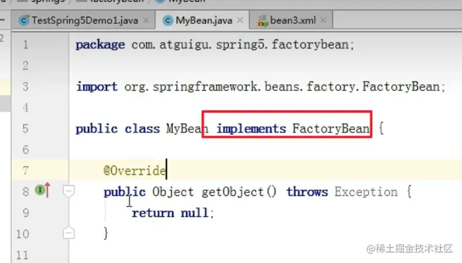This screenshot has width=462, height=263.
Task: Click line number 7 in the gutter
Action: click(26, 171)
